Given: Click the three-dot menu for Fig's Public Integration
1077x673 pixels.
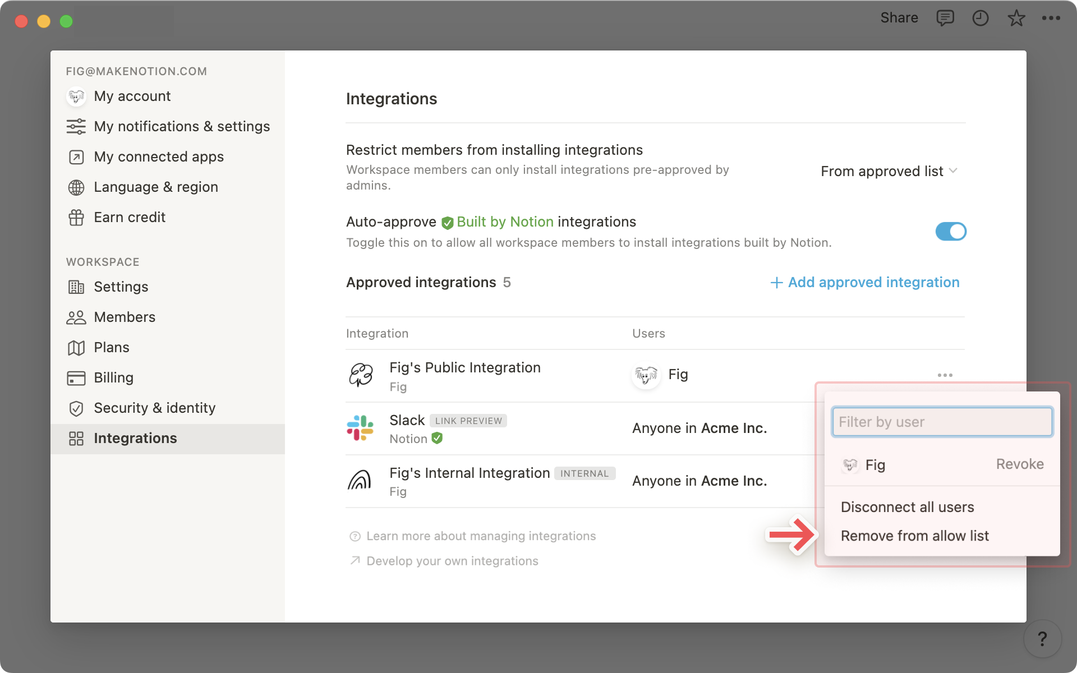Looking at the screenshot, I should click(945, 375).
